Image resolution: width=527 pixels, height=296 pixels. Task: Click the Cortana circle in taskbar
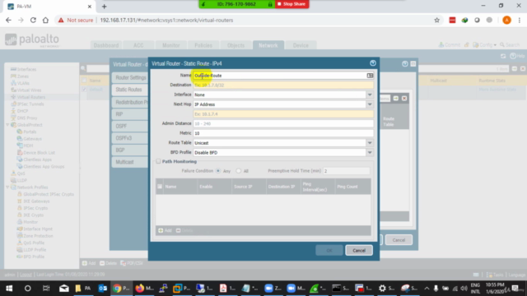[x=27, y=288]
